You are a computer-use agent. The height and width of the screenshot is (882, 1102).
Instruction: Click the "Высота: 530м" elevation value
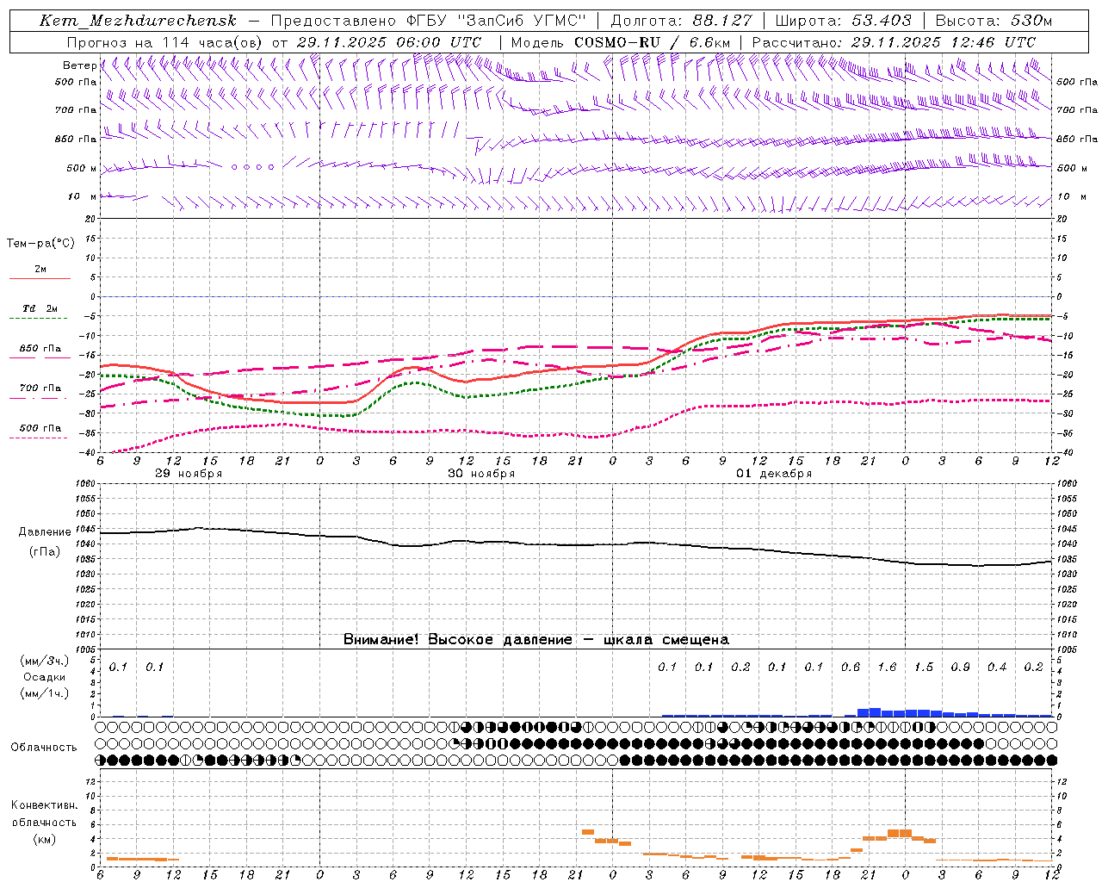pos(994,21)
